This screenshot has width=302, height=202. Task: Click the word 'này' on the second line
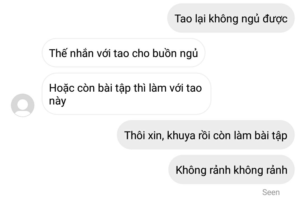pyautogui.click(x=58, y=101)
